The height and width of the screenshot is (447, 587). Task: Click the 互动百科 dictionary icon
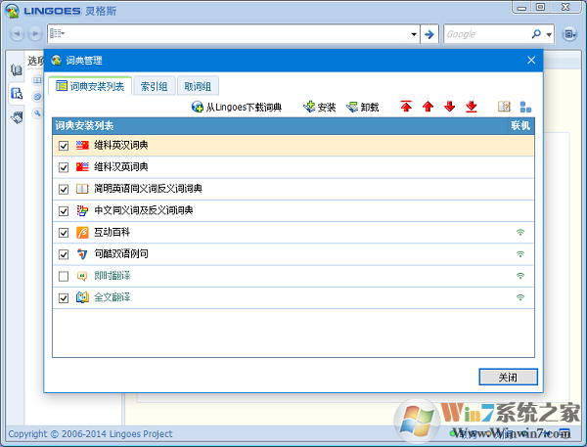tap(82, 232)
